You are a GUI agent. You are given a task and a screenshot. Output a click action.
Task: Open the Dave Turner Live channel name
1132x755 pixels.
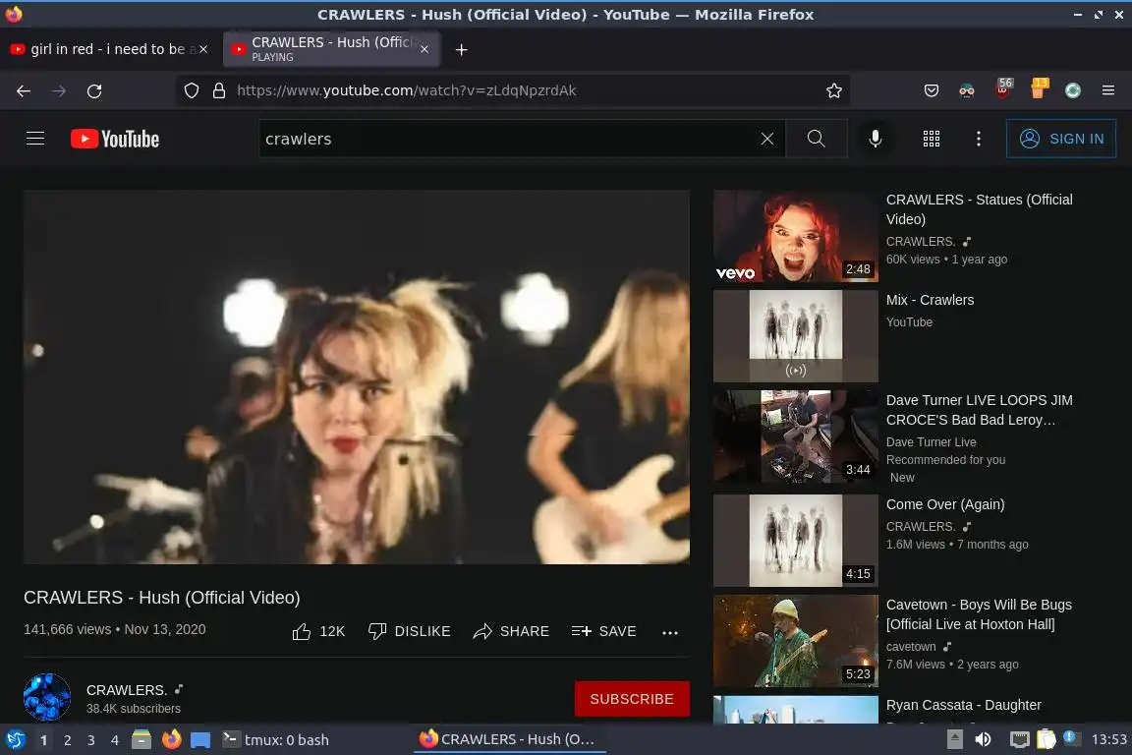click(x=931, y=442)
